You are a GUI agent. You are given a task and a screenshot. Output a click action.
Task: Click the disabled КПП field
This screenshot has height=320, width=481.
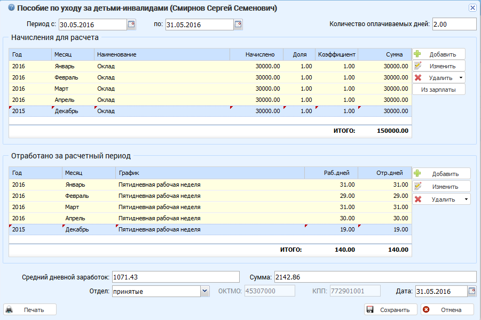pyautogui.click(x=355, y=291)
